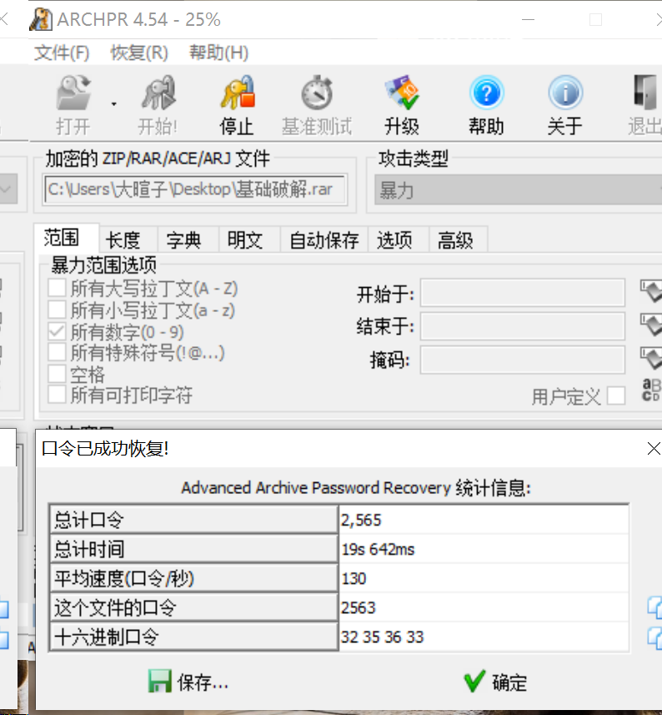Click the 总计时间 value 19s 642ms
Viewport: 662px width, 715px height.
coord(378,549)
